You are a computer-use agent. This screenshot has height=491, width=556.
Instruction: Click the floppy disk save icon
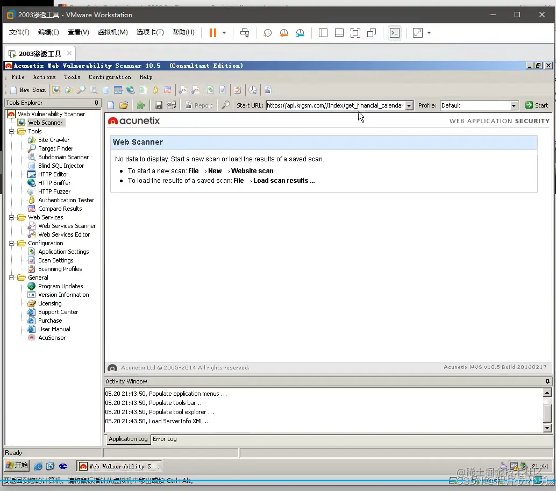pyautogui.click(x=159, y=105)
